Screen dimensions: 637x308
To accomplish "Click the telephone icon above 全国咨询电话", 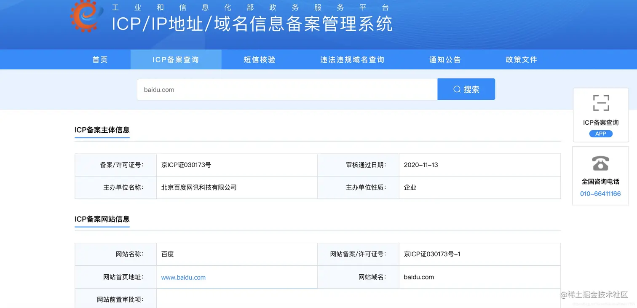I will 600,163.
